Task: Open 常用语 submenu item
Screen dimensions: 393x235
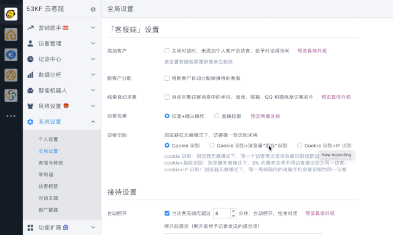Action: 46,174
